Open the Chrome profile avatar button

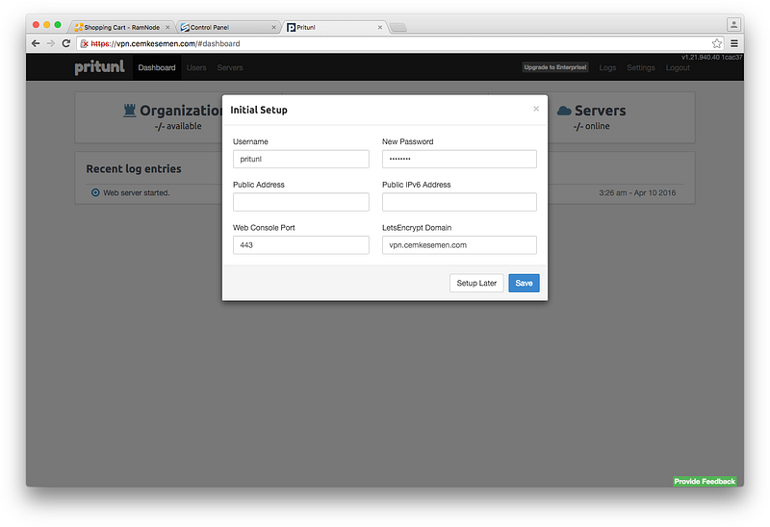pos(733,24)
